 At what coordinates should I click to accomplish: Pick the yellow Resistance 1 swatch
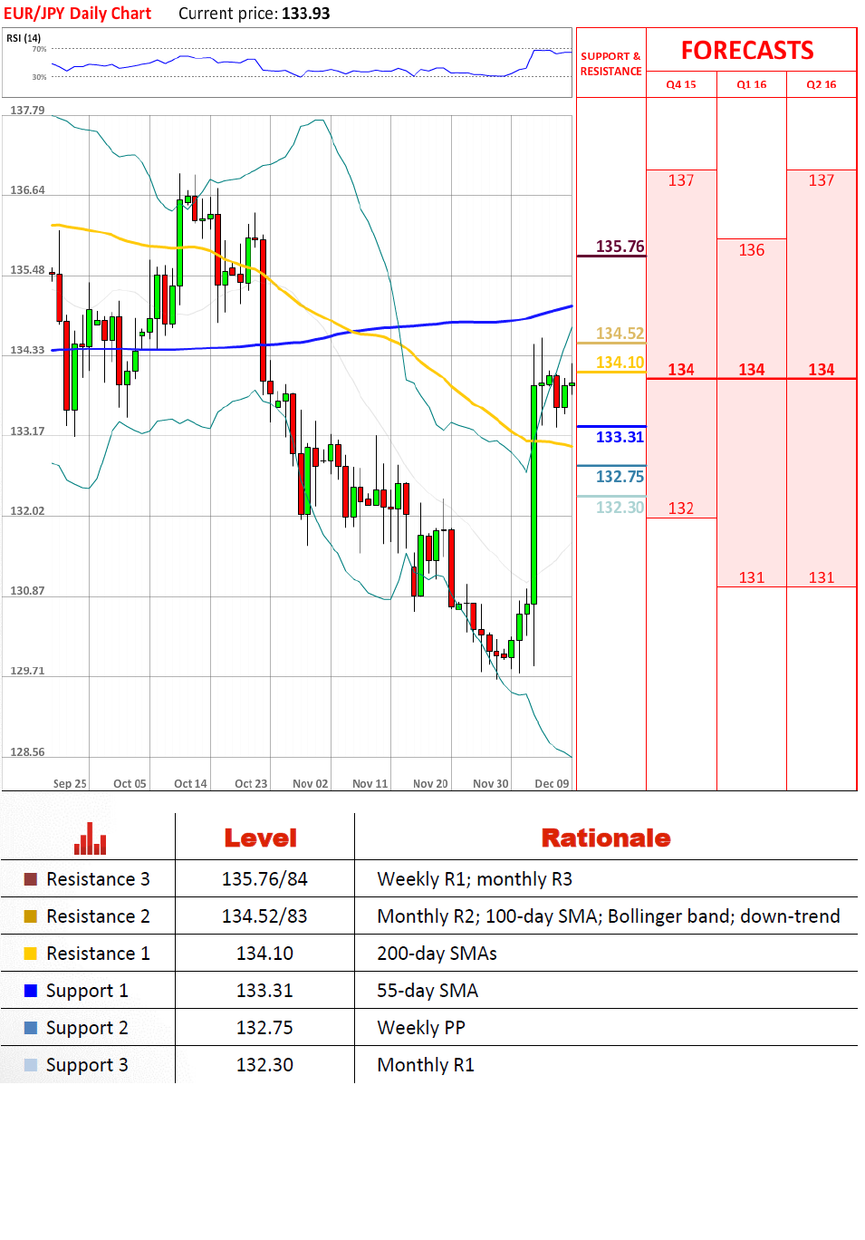(x=31, y=954)
